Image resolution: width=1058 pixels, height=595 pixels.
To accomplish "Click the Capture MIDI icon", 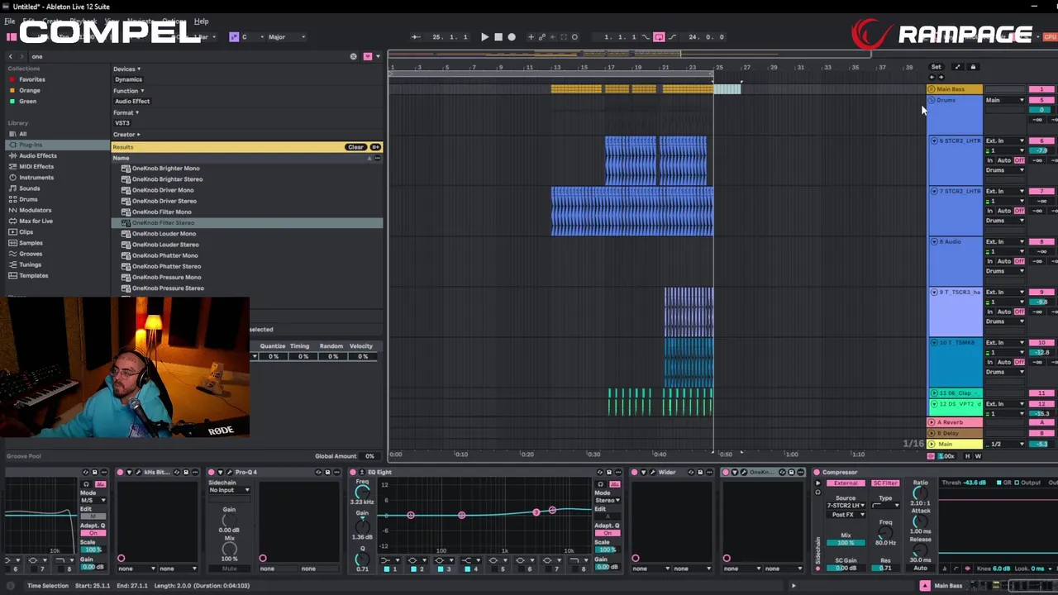I will pos(564,37).
